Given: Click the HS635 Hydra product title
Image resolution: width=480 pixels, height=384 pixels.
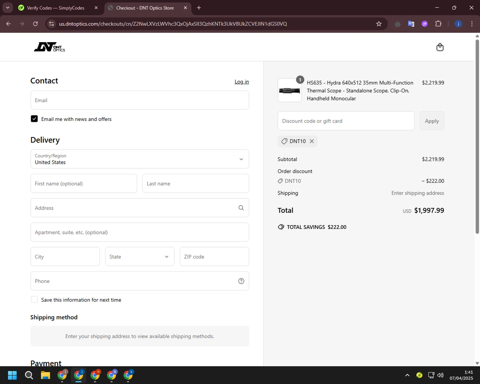Looking at the screenshot, I should [360, 91].
